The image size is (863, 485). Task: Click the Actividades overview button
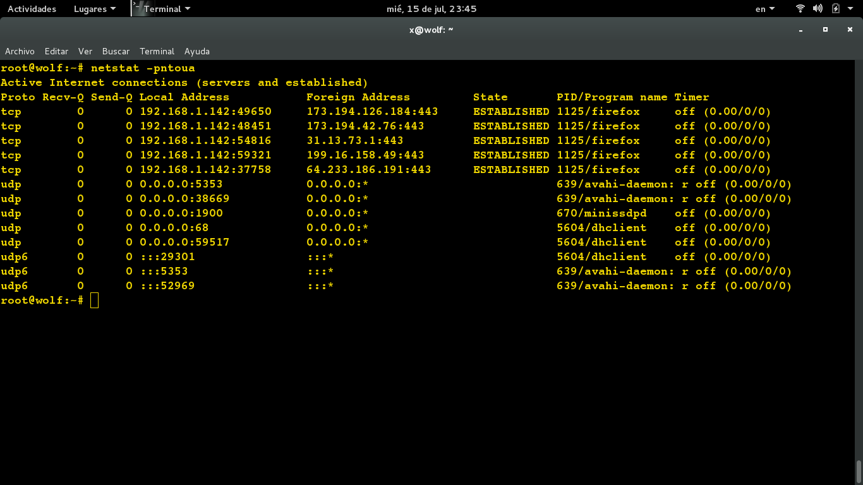tap(32, 9)
